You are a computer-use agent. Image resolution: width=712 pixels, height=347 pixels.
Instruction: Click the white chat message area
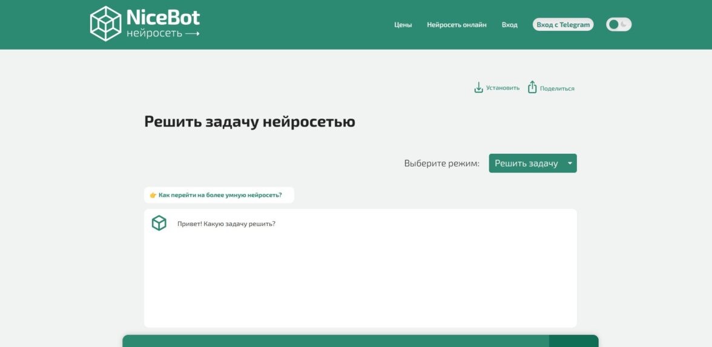pyautogui.click(x=360, y=268)
